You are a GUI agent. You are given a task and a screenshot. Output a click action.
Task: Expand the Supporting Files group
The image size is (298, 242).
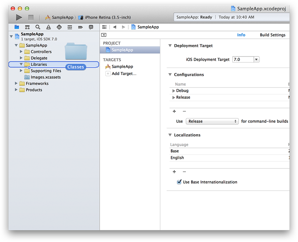pyautogui.click(x=21, y=71)
